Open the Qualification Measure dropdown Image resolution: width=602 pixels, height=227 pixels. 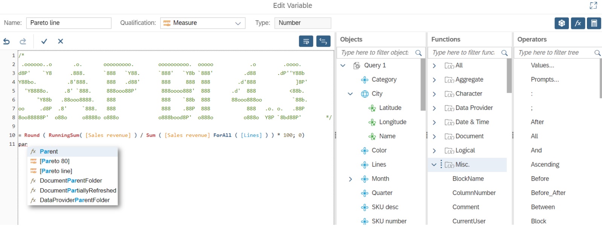(203, 23)
